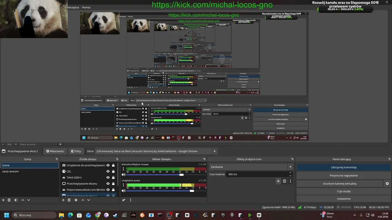
Task: Open Microsoft Edge from the taskbar
Action: [x=70, y=215]
